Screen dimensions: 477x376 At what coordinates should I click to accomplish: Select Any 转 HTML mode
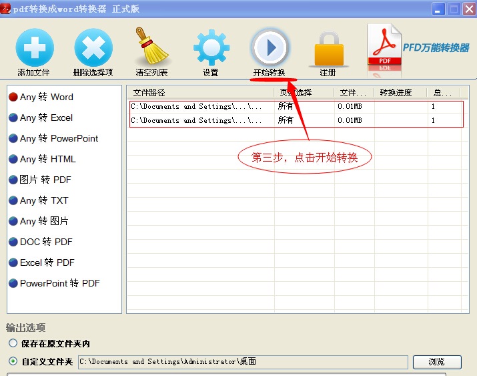[42, 159]
